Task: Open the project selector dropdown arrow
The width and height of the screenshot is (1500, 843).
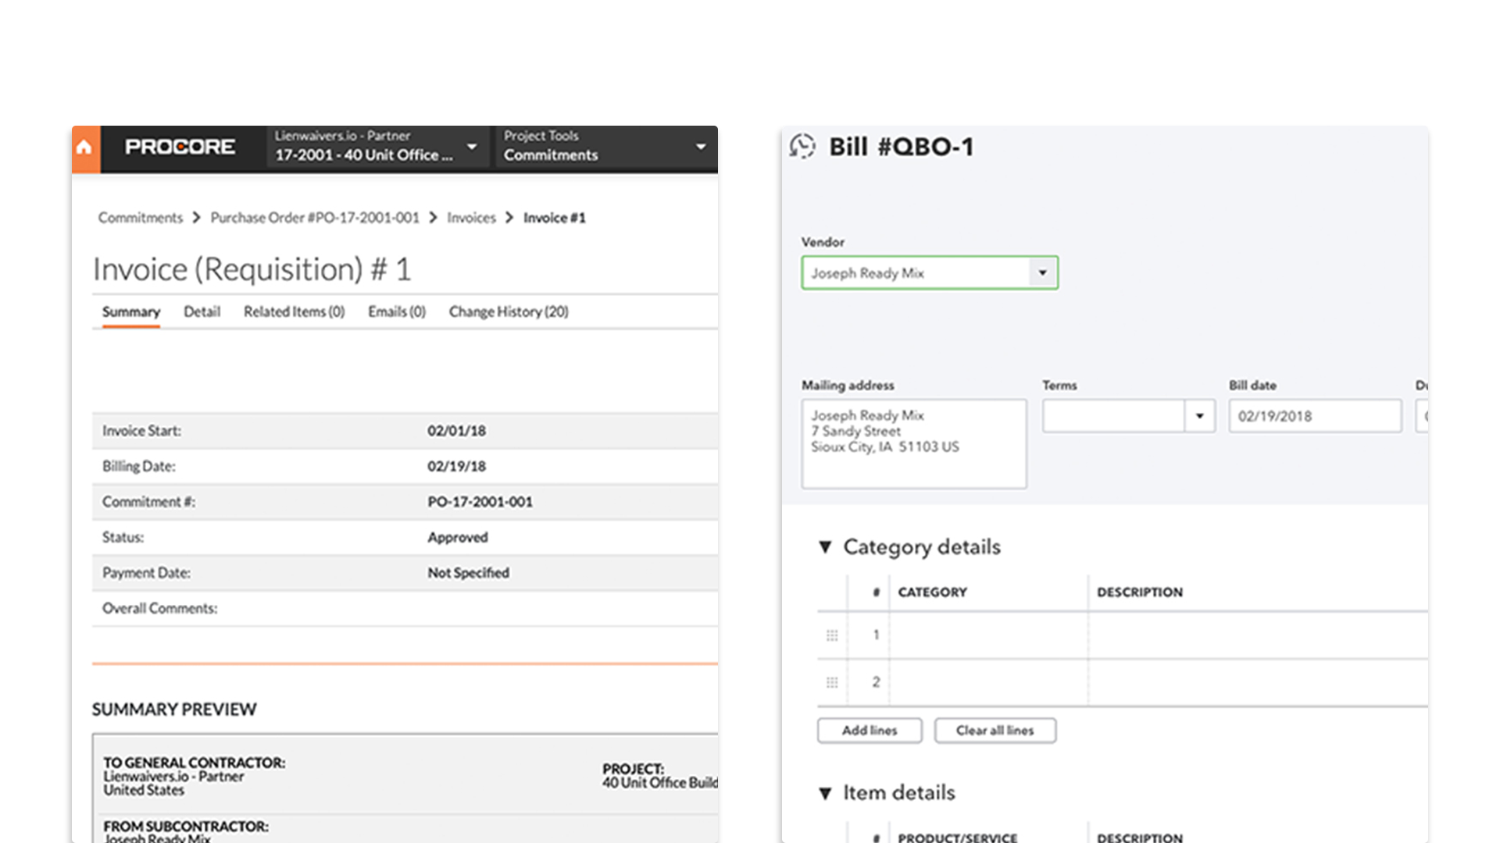Action: 472,146
